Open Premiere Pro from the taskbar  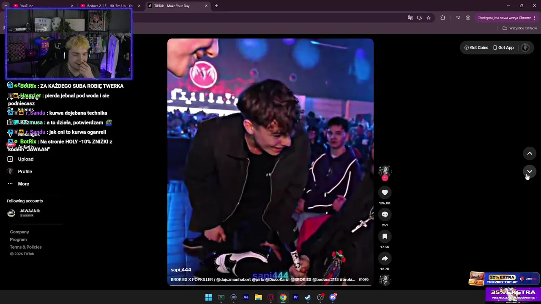coord(295,297)
